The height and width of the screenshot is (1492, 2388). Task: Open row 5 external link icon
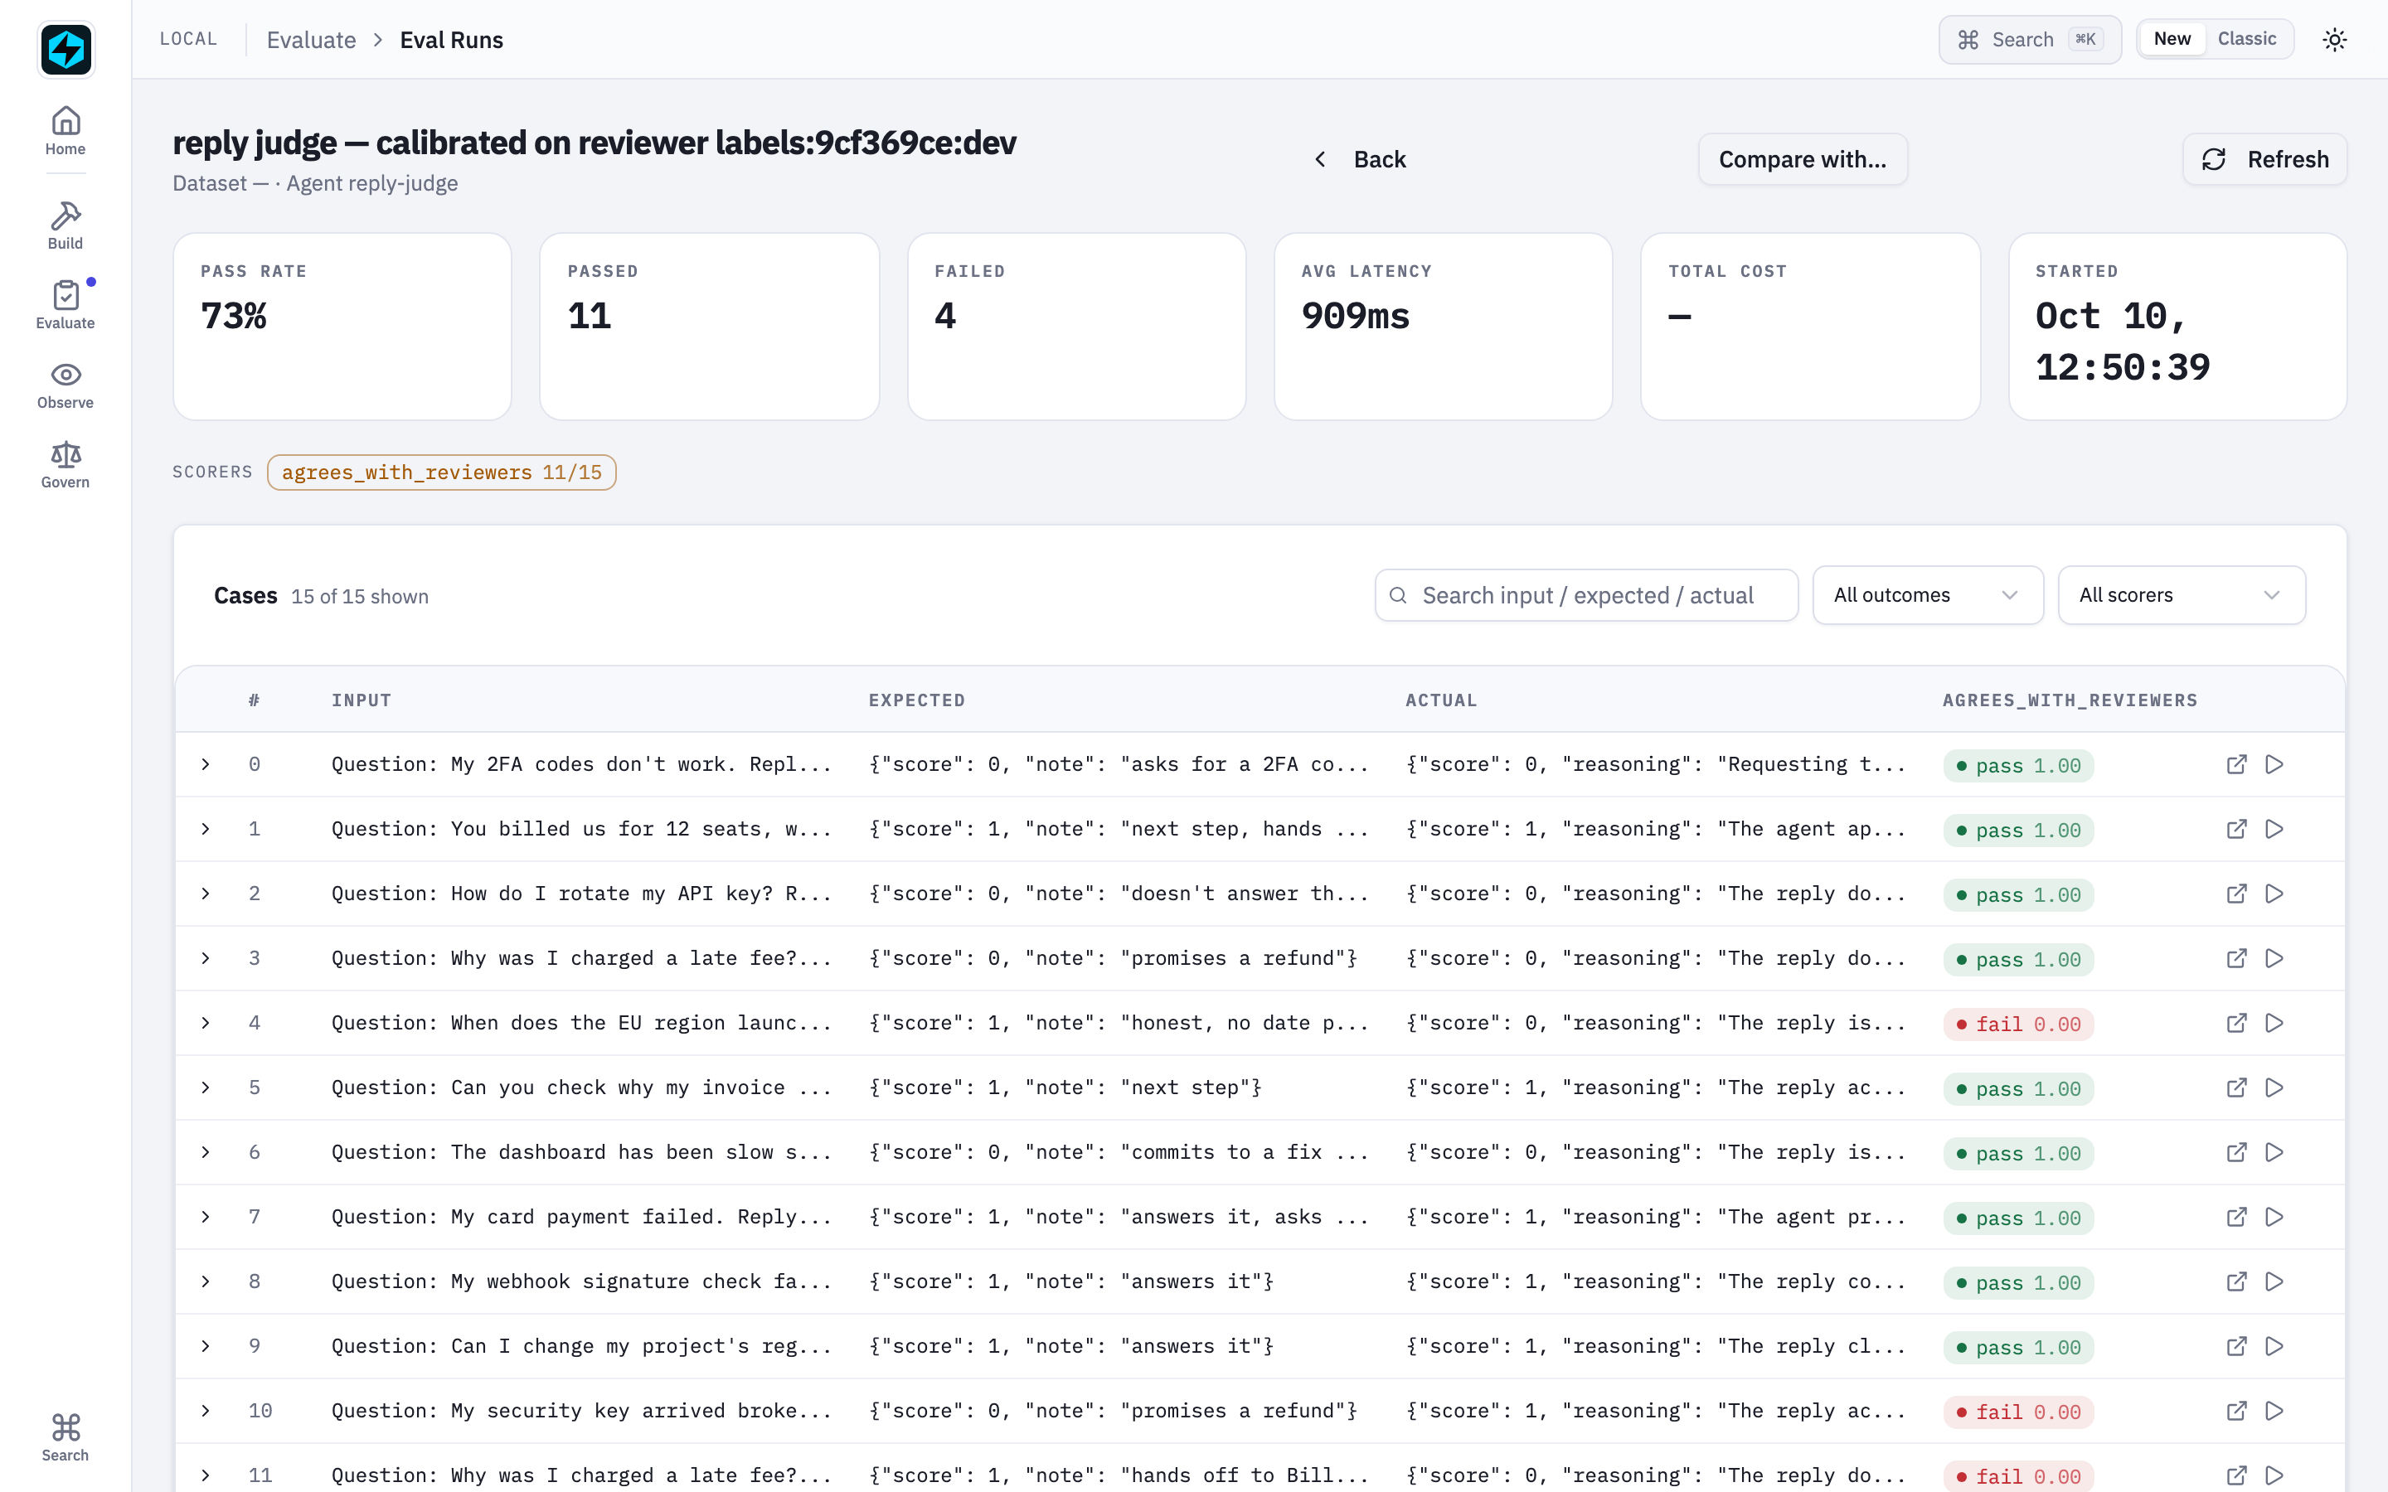pos(2236,1088)
